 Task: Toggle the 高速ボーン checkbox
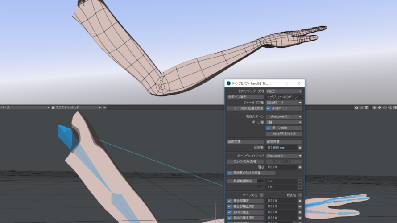coord(268,108)
